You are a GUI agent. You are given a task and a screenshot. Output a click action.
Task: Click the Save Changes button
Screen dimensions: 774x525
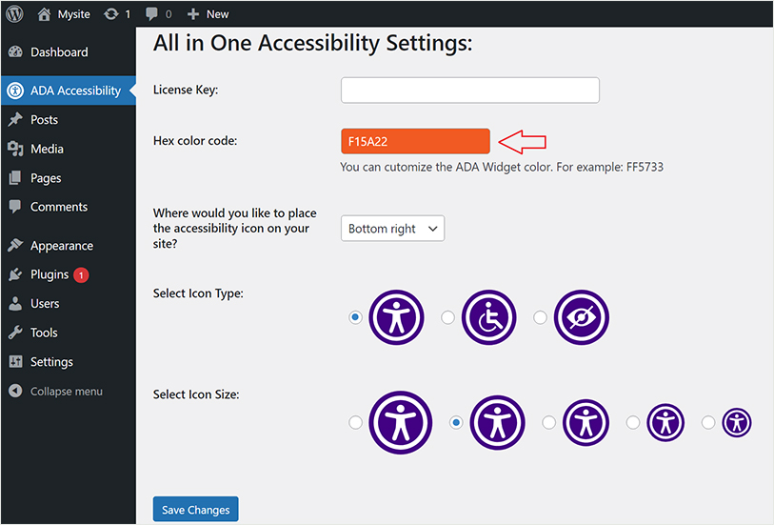pos(195,509)
